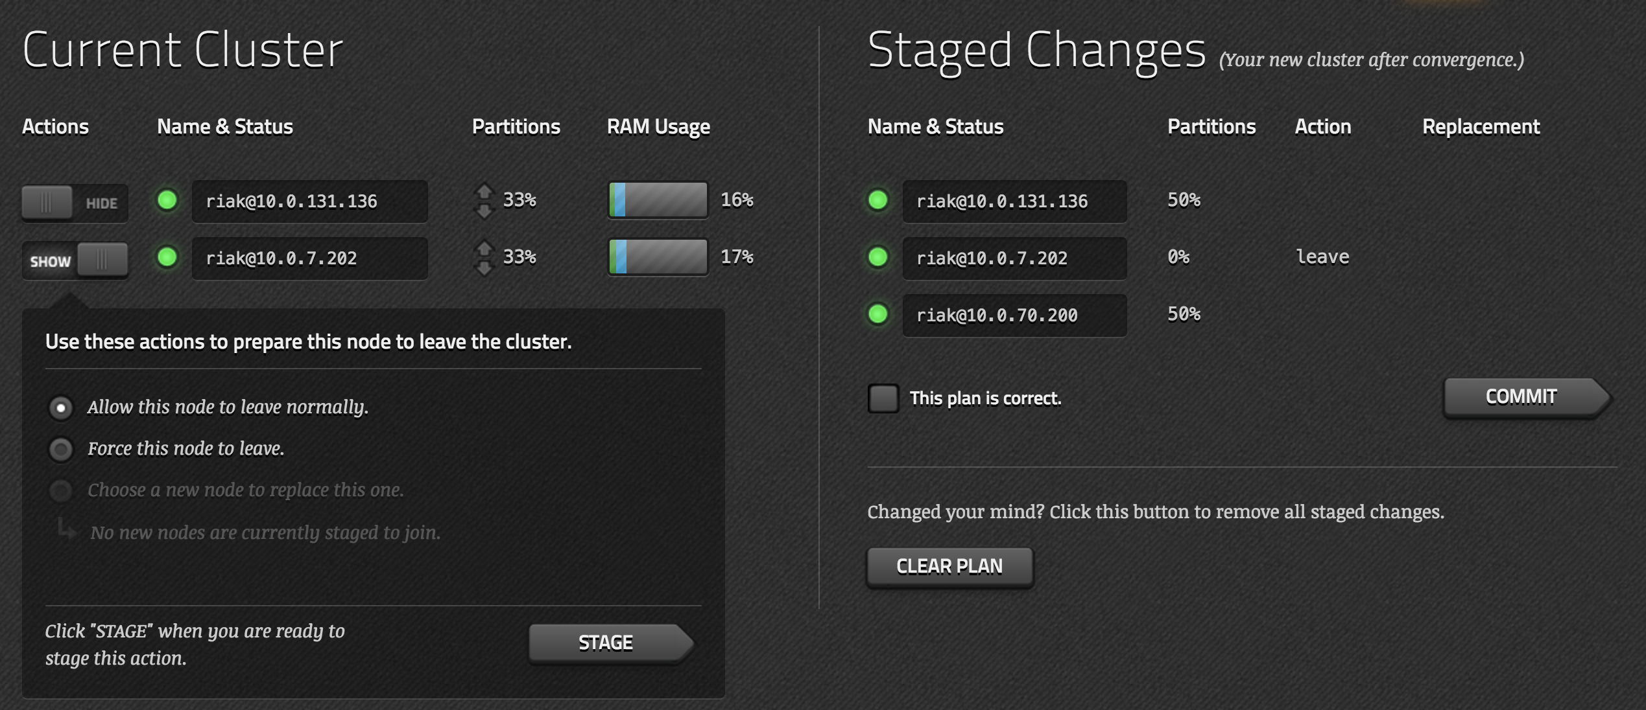Click the 17% RAM usage bar
The width and height of the screenshot is (1646, 710).
coord(658,257)
